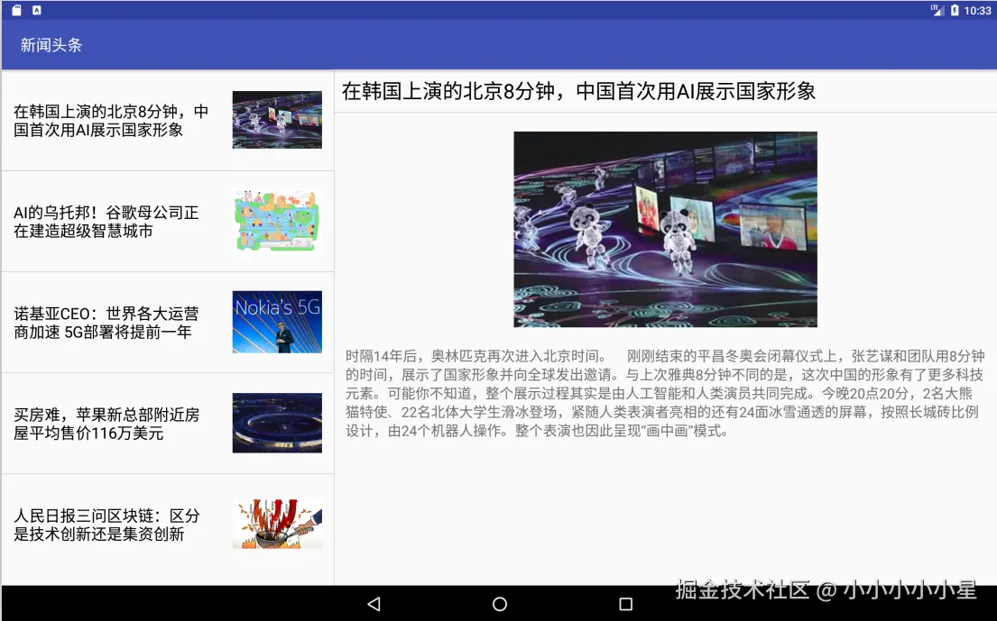Tap the Home circle navigation icon
This screenshot has height=621, width=997.
click(x=498, y=605)
